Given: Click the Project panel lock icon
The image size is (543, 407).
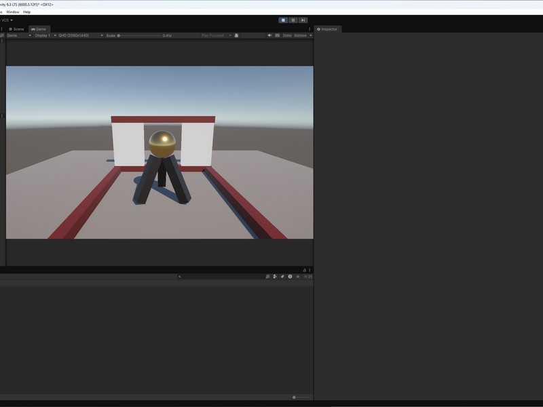Looking at the screenshot, I should 304,270.
